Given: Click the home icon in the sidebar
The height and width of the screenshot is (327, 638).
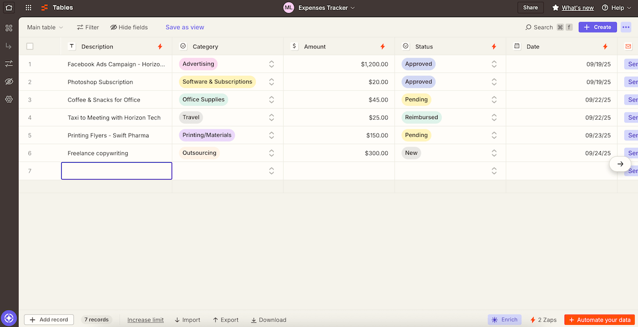Looking at the screenshot, I should (8, 7).
